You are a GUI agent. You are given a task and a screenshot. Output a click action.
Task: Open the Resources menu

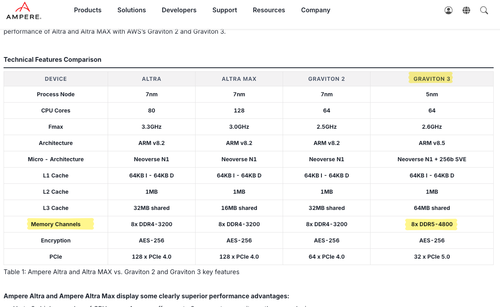[x=269, y=10]
